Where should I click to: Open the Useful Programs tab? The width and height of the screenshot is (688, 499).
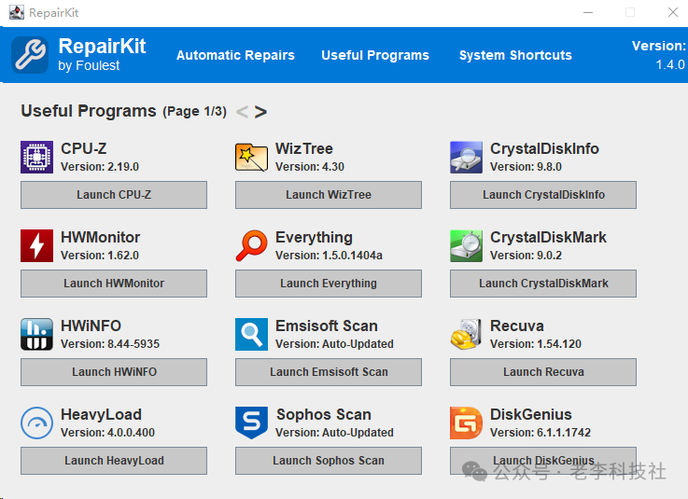[x=375, y=55]
